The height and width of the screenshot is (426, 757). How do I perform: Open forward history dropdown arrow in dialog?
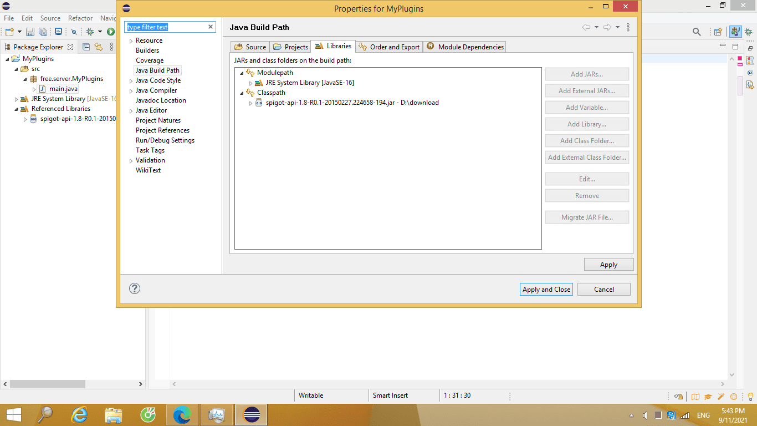(x=617, y=27)
